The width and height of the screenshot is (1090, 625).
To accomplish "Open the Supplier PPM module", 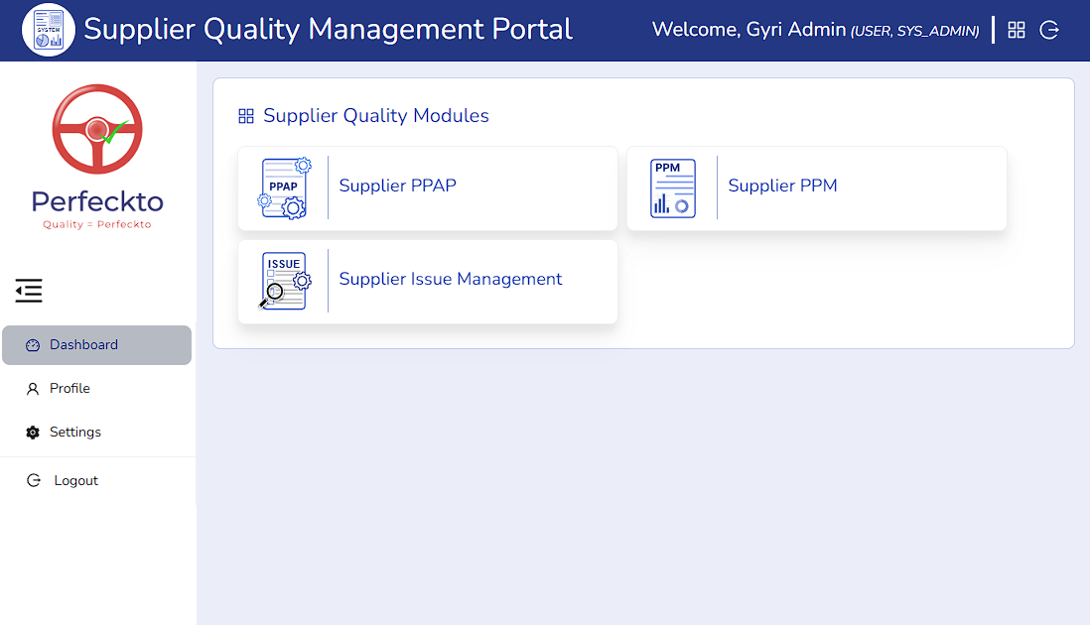I will pos(817,188).
